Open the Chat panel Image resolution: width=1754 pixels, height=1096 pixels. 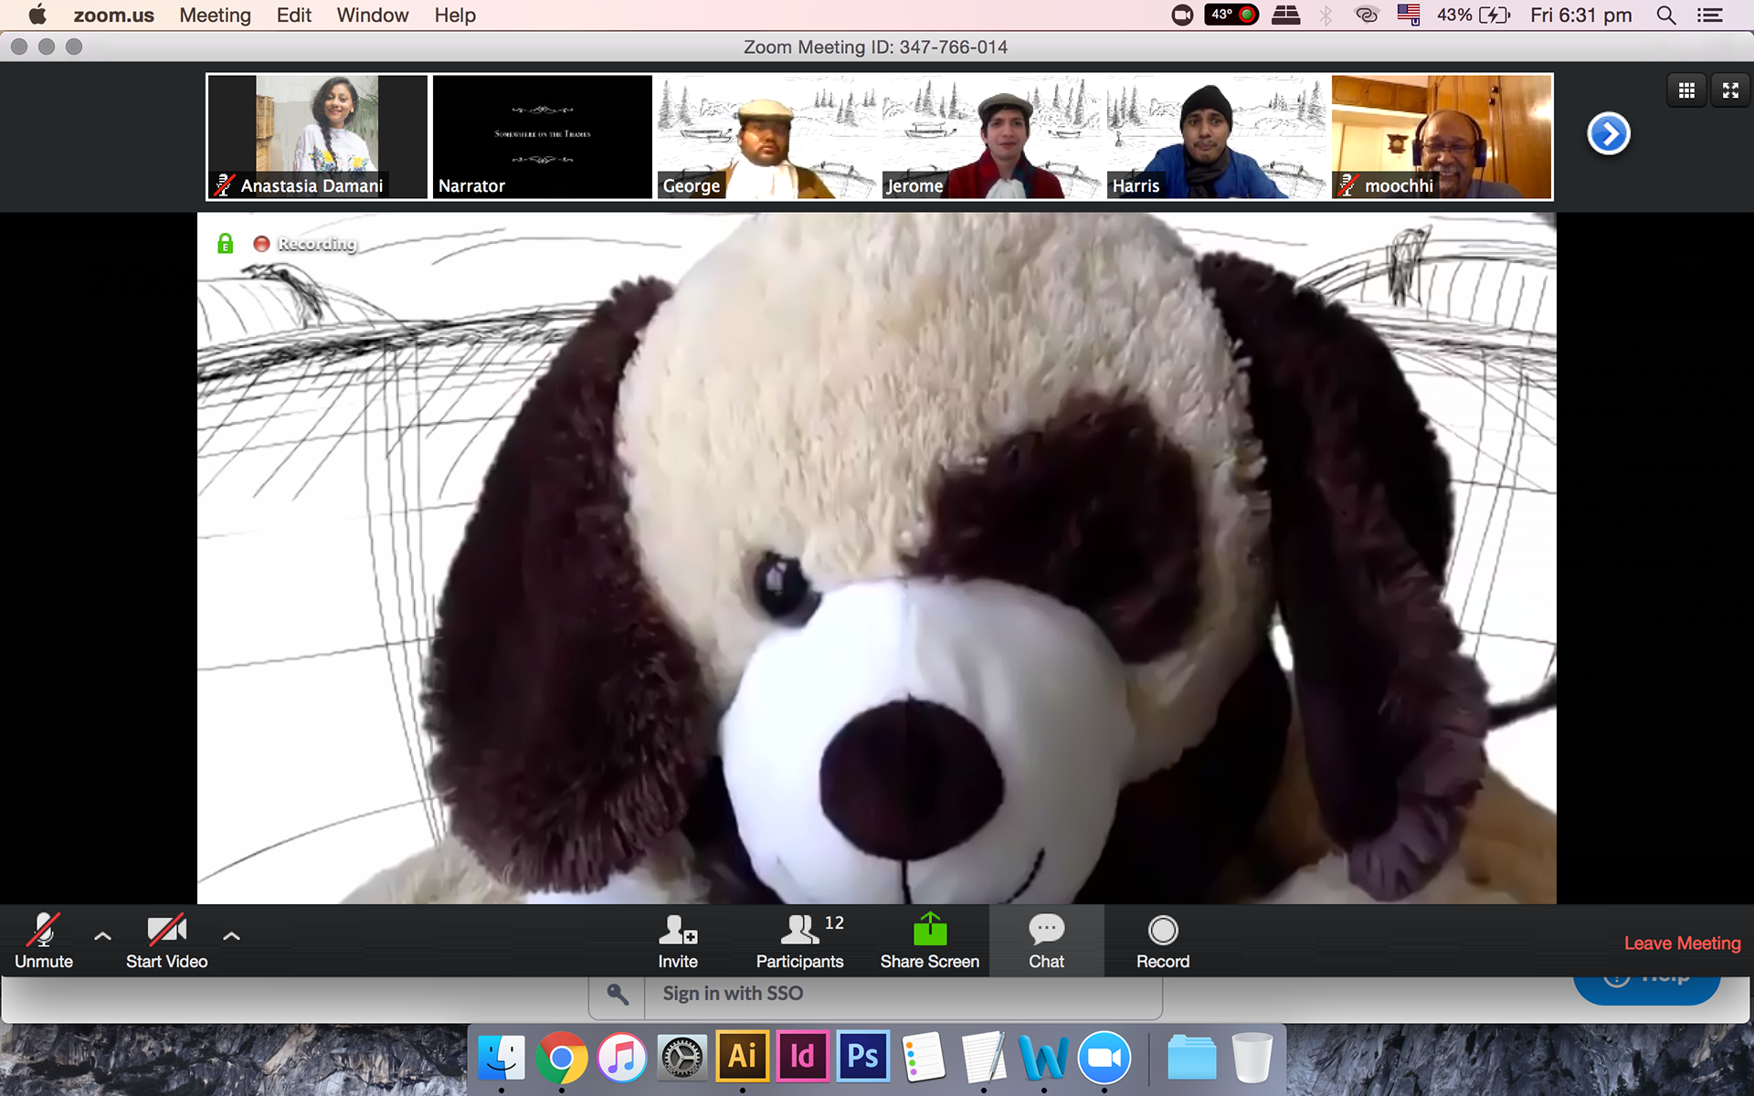click(1046, 941)
